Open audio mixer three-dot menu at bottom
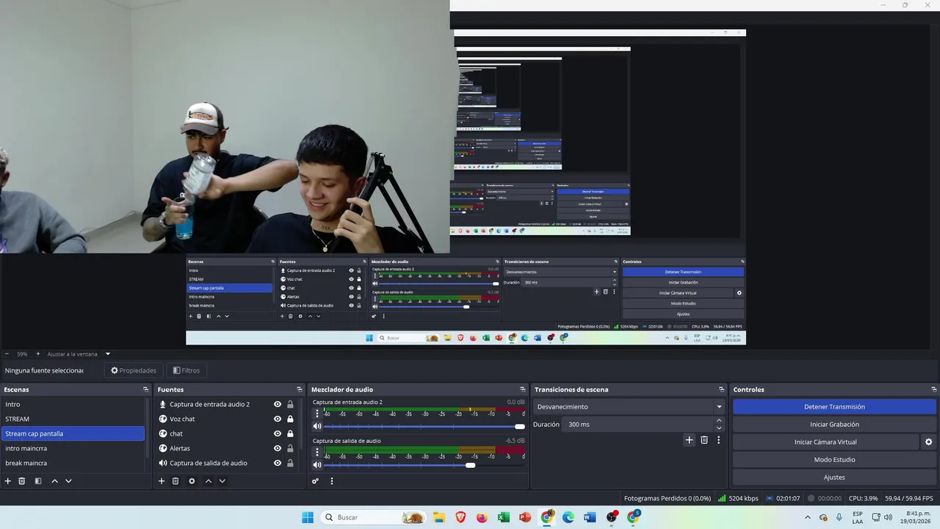 point(332,481)
